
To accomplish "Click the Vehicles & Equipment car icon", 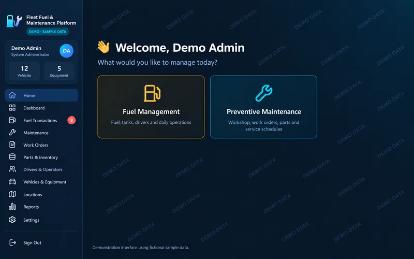I will click(12, 182).
